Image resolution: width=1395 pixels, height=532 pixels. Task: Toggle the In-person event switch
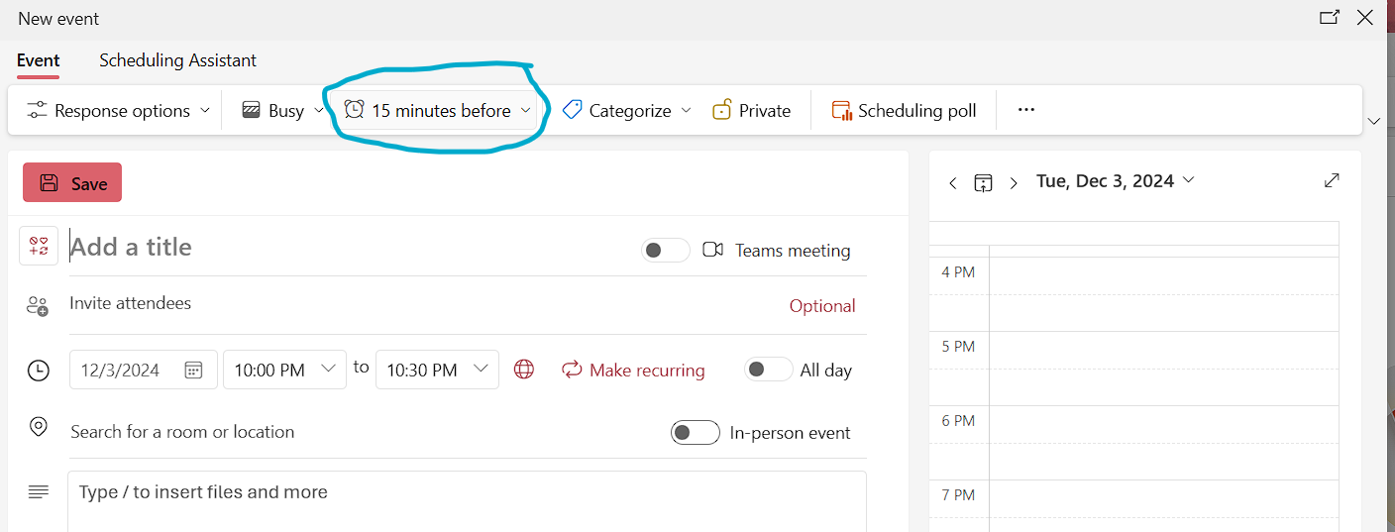696,433
